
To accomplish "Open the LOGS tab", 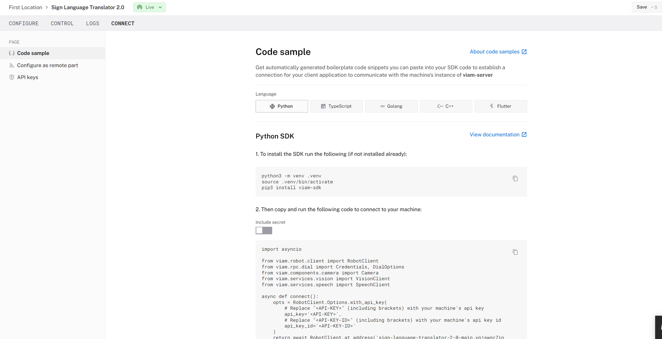I will pos(93,24).
